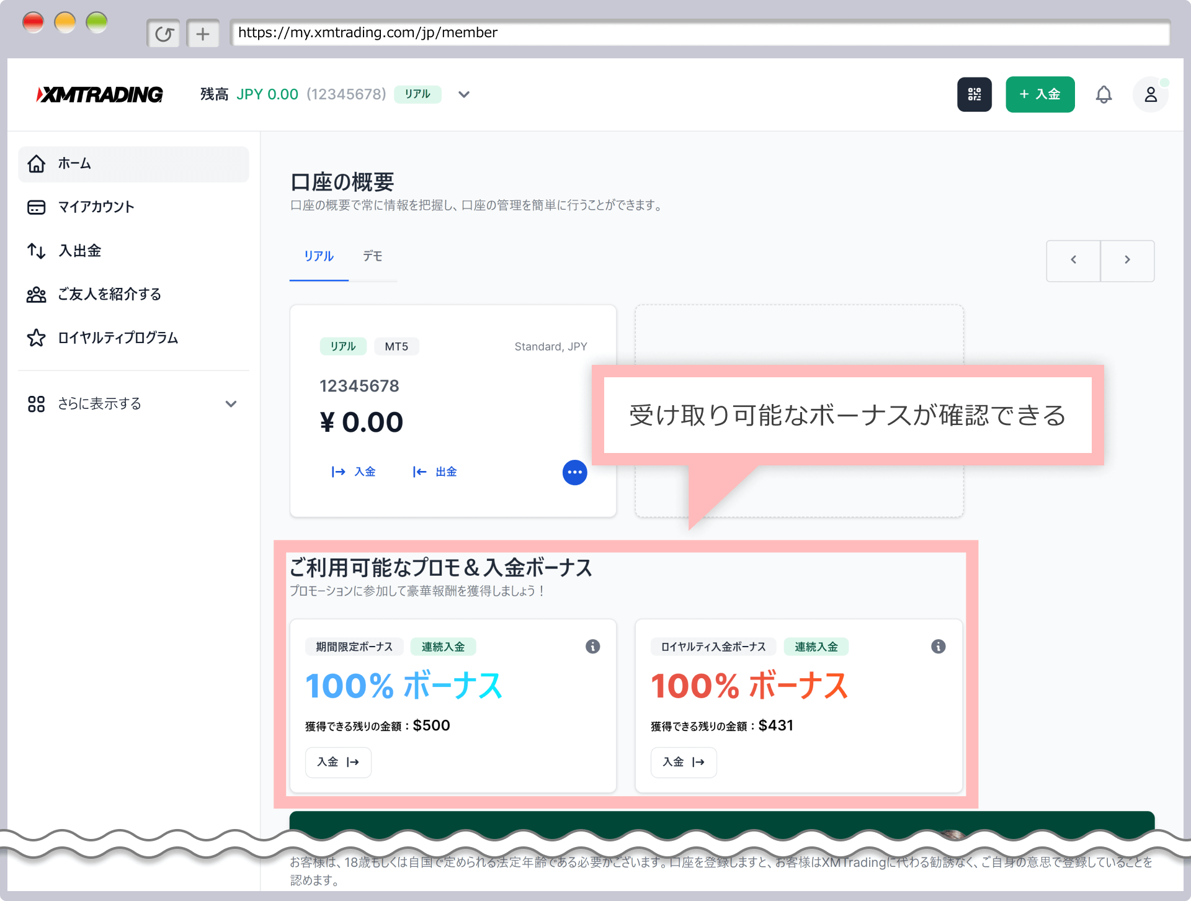The width and height of the screenshot is (1191, 901).
Task: Click the 期間限定ボーナス tag
Action: [354, 647]
